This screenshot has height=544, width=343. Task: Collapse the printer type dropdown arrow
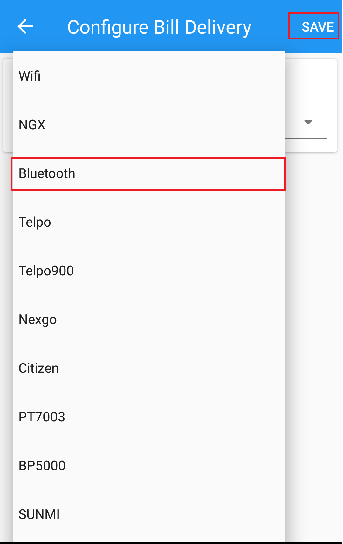(308, 122)
